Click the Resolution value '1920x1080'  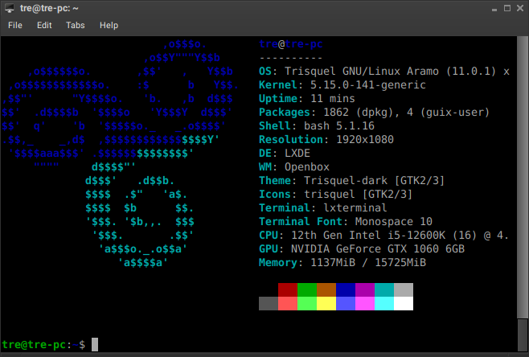point(365,140)
